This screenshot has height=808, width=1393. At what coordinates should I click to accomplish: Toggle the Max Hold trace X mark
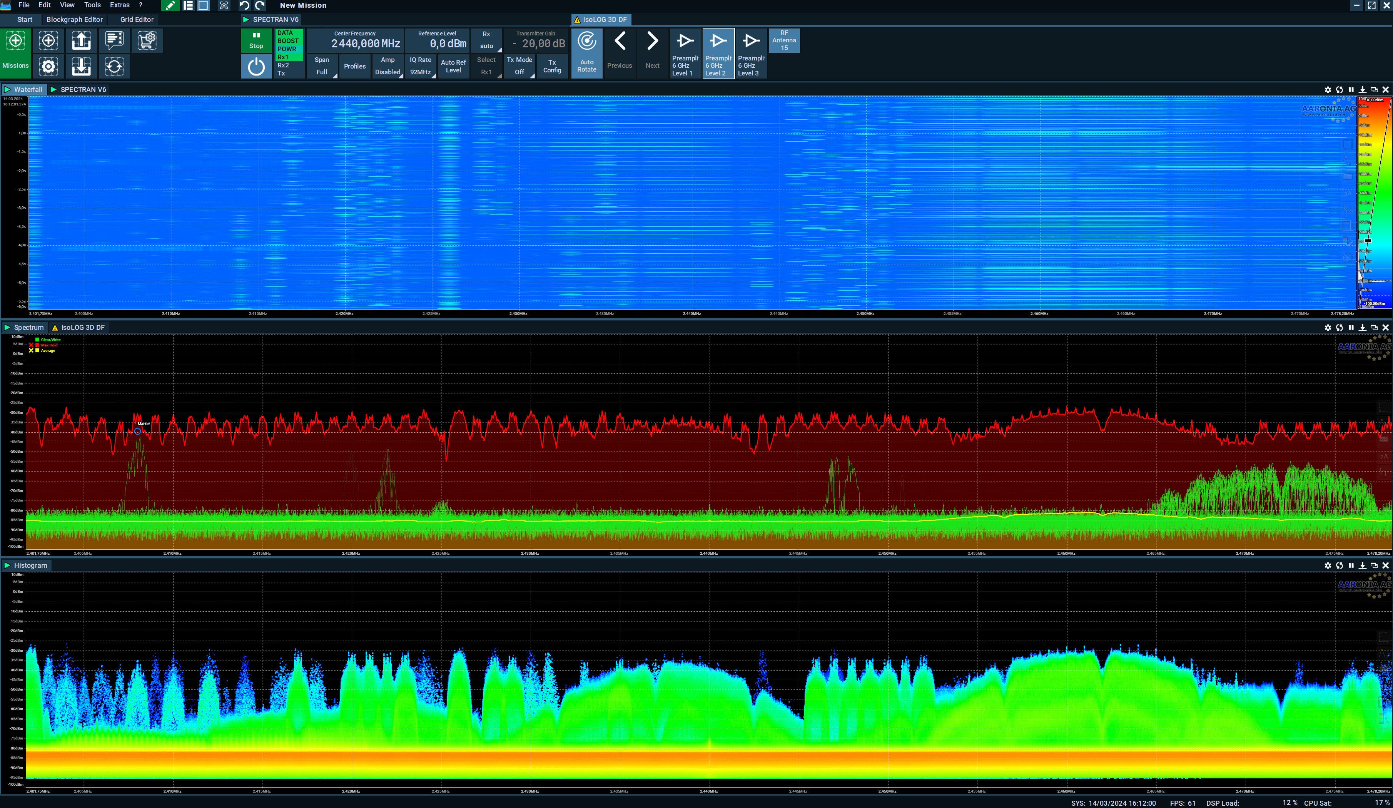pos(31,345)
